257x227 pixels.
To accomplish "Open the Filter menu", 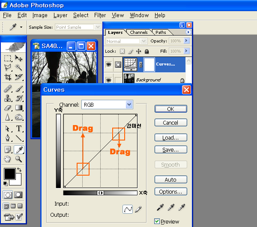I will (100, 15).
